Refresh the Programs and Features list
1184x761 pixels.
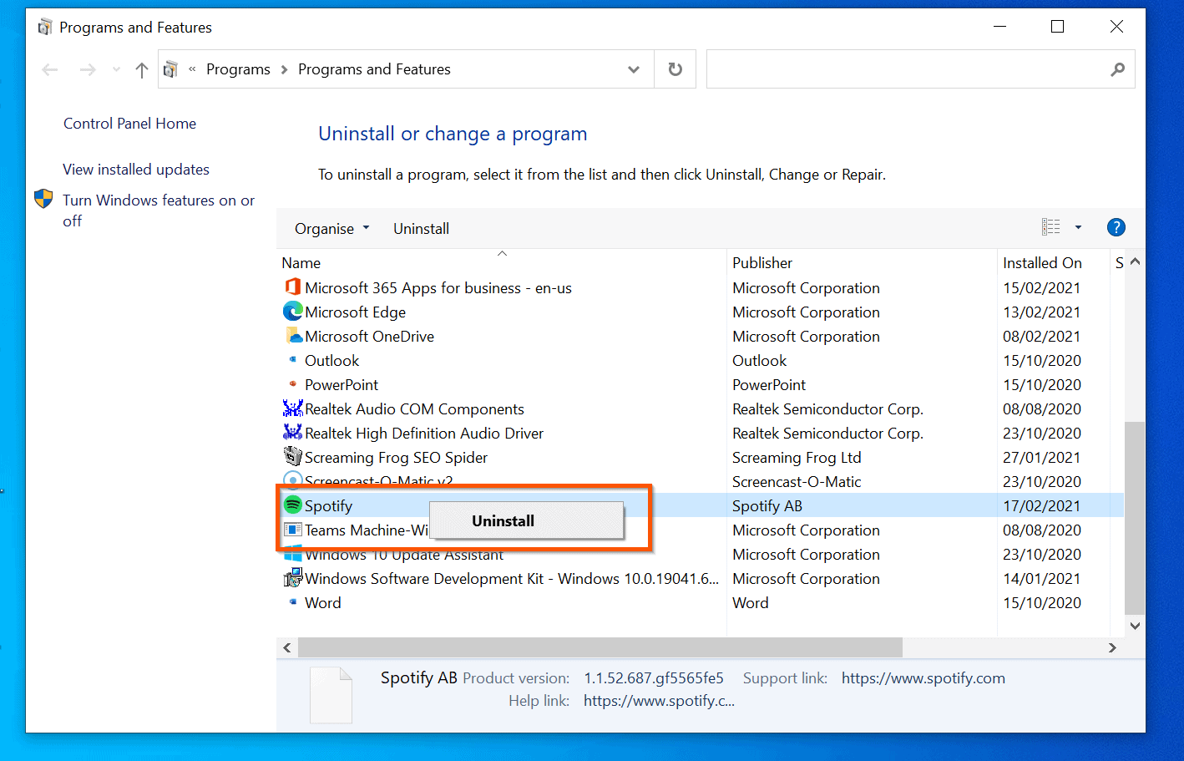point(675,69)
